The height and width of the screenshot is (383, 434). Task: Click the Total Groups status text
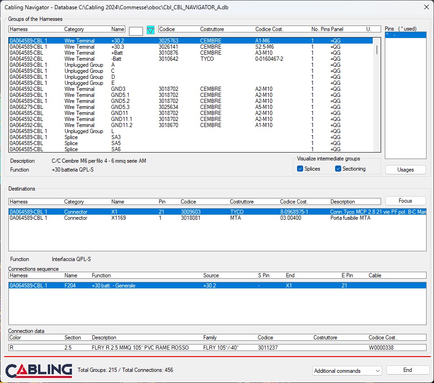tap(125, 370)
